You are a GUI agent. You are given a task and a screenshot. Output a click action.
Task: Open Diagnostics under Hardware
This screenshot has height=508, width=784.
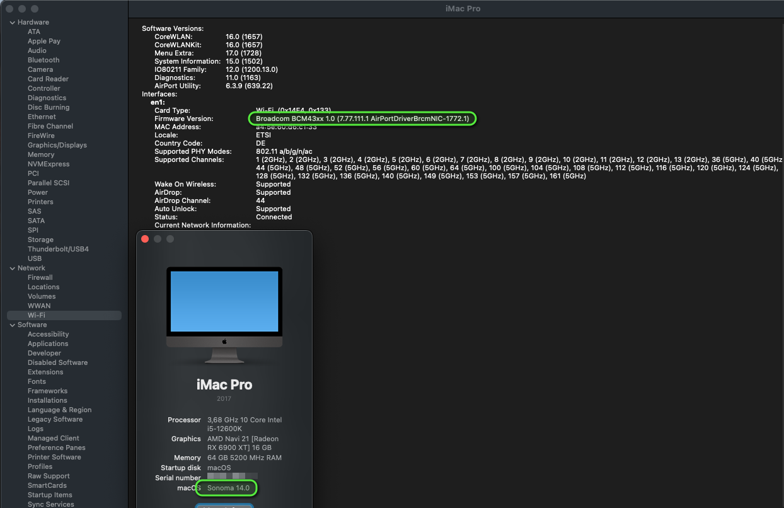pyautogui.click(x=47, y=98)
